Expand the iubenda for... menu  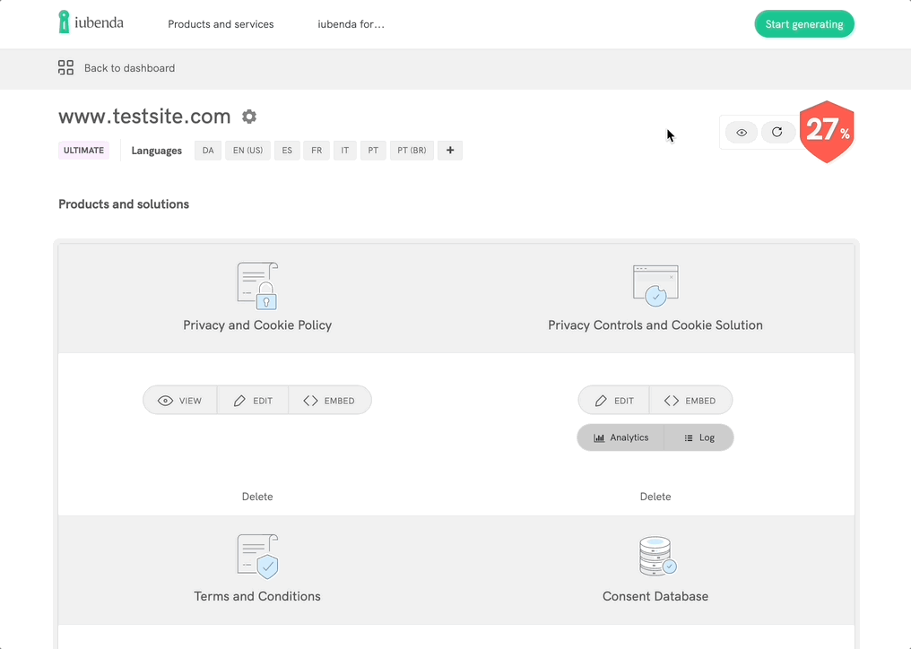point(350,24)
